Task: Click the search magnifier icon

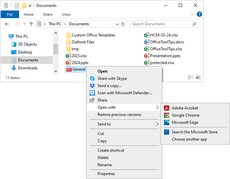Action: point(194,24)
